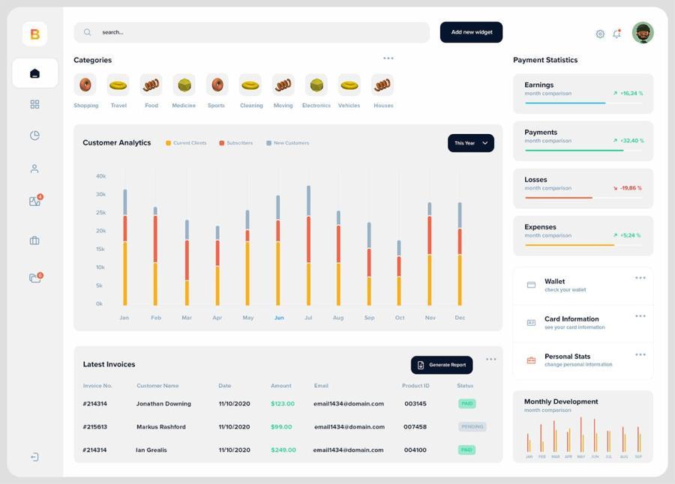
Task: Open the user avatar profile
Action: click(643, 33)
